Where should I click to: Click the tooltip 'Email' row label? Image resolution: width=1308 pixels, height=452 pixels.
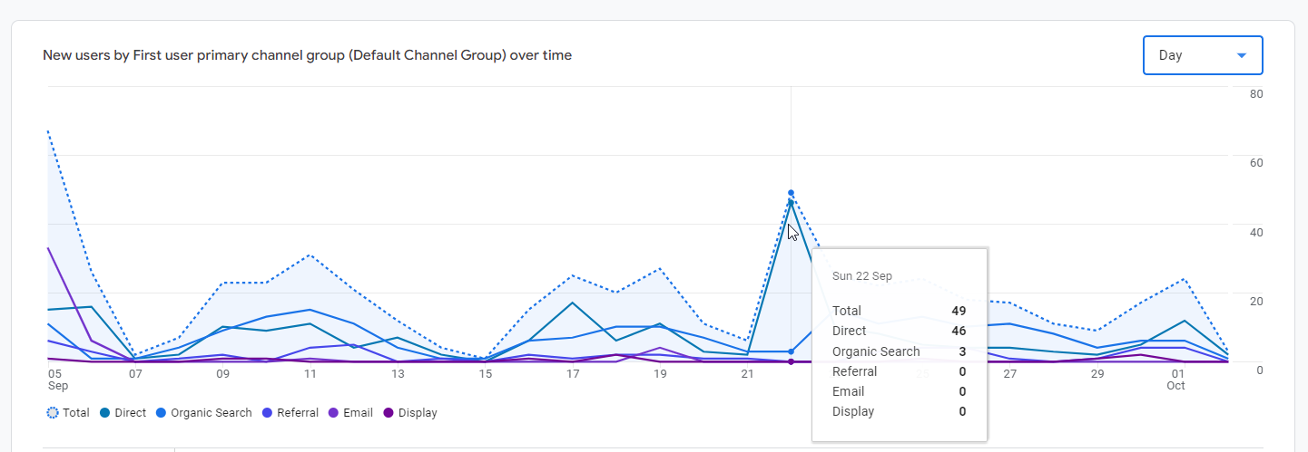point(848,391)
